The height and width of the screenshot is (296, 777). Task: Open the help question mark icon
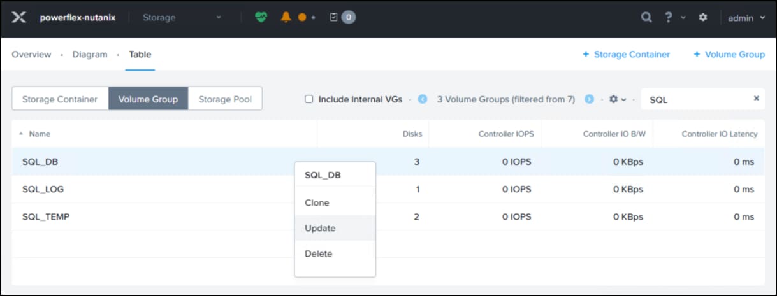click(668, 18)
